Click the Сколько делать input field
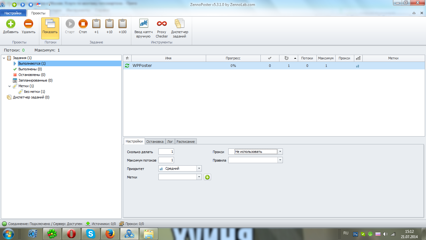This screenshot has width=426, height=240. coord(166,152)
